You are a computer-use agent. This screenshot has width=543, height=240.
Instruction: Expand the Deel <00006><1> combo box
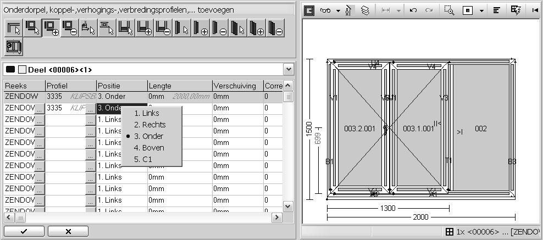[x=289, y=70]
